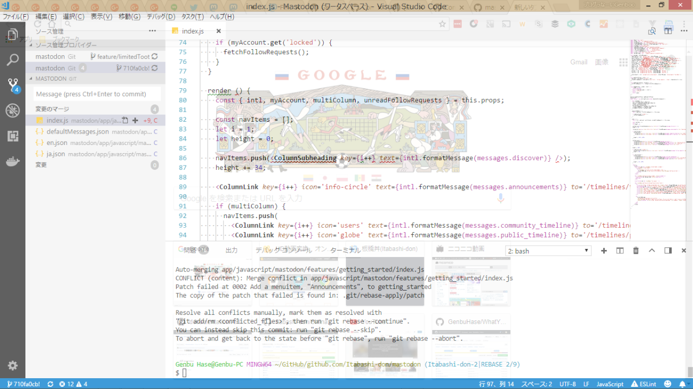Image resolution: width=693 pixels, height=389 pixels.
Task: Open the Explorer view in activity bar
Action: [12, 35]
